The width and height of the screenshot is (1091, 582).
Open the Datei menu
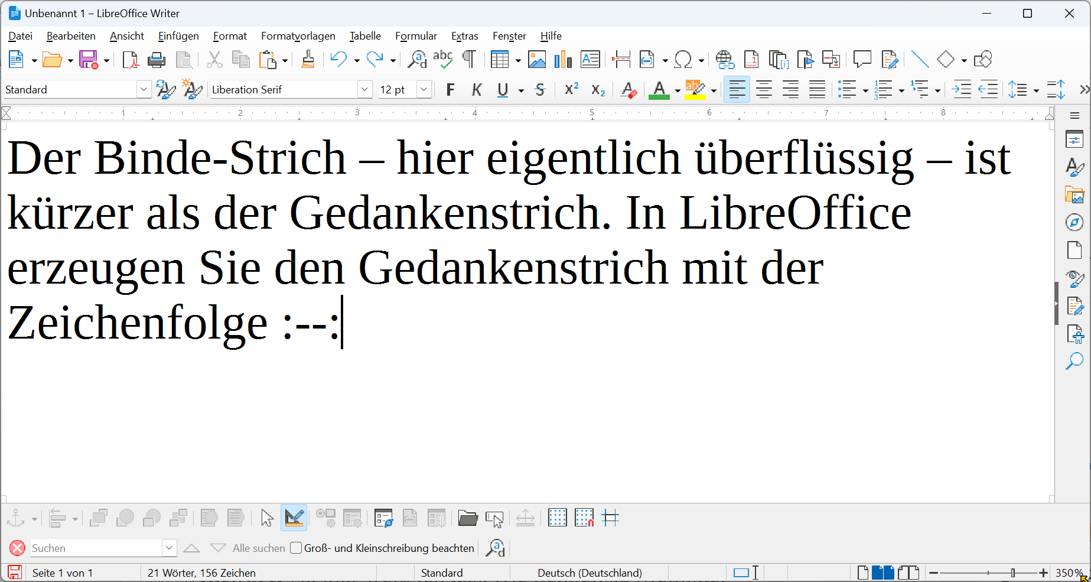(x=20, y=36)
